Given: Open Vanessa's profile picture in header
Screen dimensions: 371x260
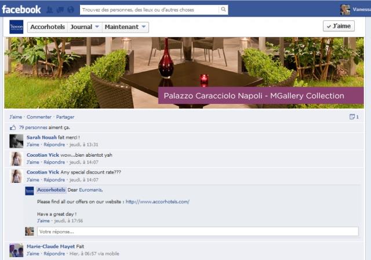Looking at the screenshot, I should pyautogui.click(x=345, y=10).
